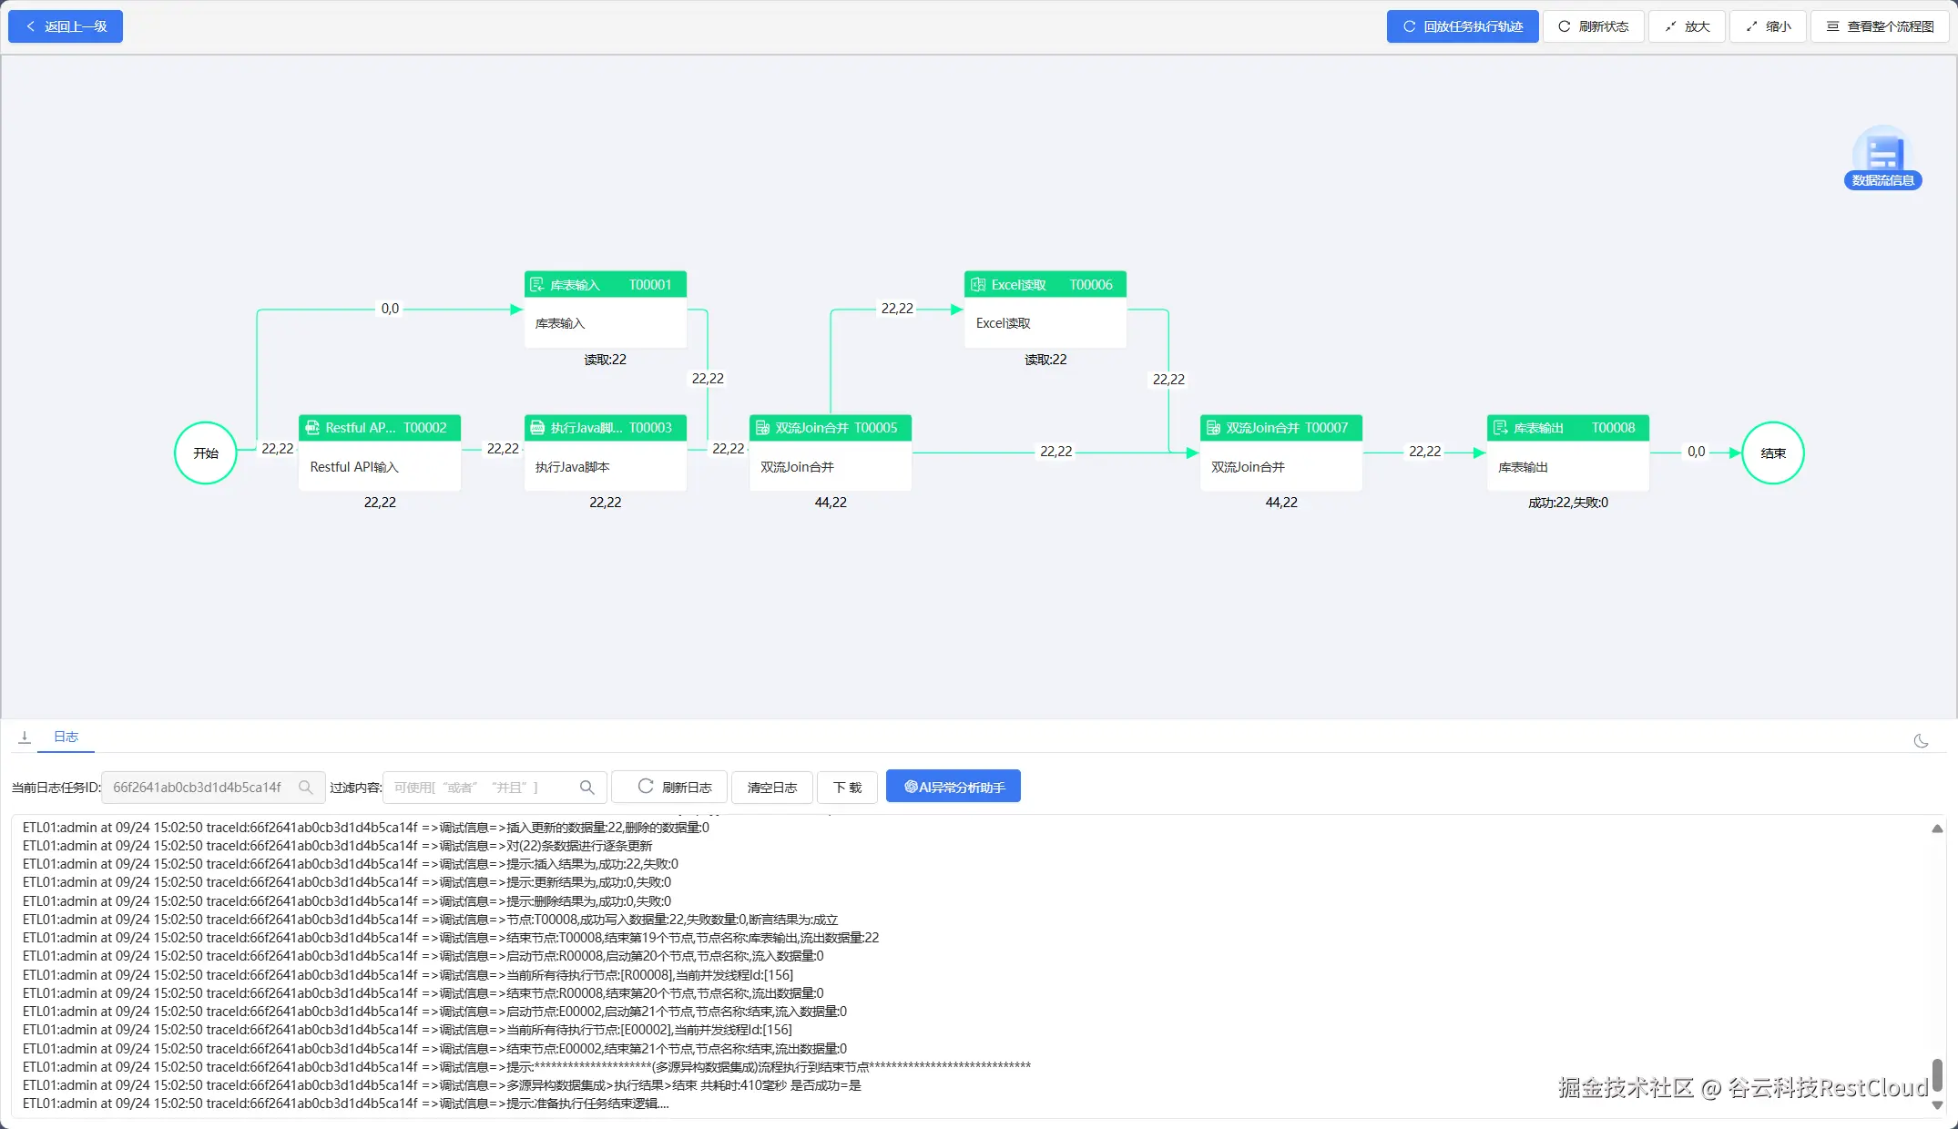1958x1129 pixels.
Task: Collapse the log panel using the download-arrow icon
Action: click(25, 737)
